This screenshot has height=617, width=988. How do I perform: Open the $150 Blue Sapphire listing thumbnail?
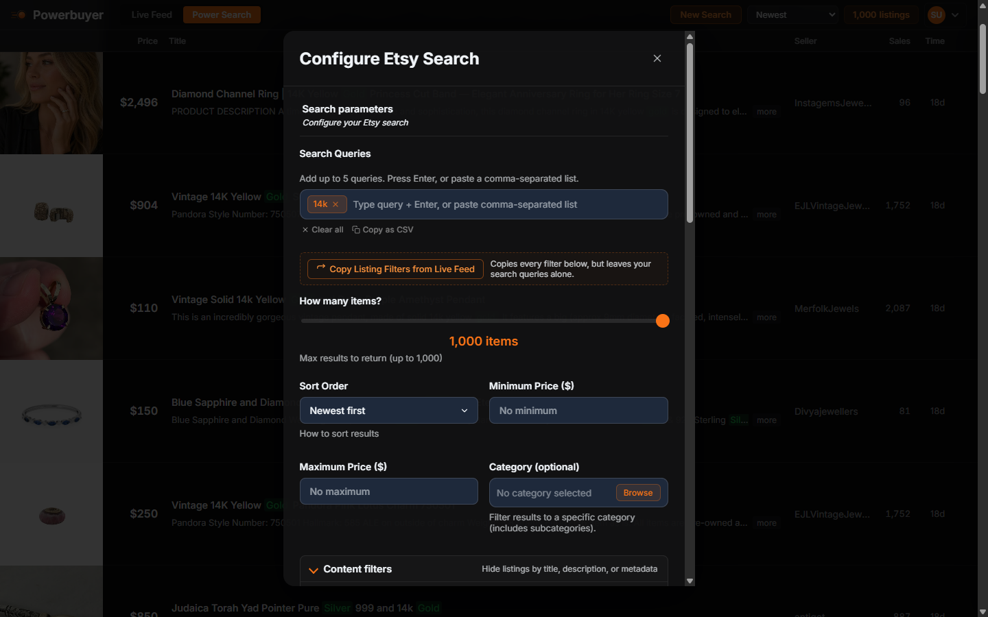click(x=51, y=411)
